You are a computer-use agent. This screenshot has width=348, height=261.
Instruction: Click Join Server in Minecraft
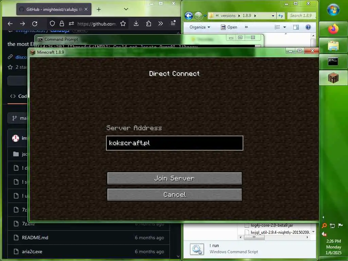174,178
